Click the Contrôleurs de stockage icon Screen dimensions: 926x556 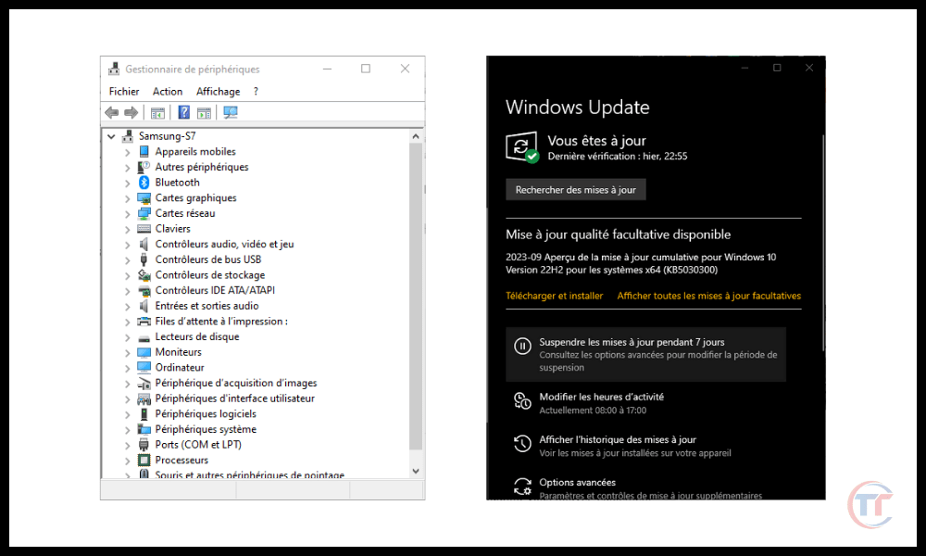tap(144, 274)
